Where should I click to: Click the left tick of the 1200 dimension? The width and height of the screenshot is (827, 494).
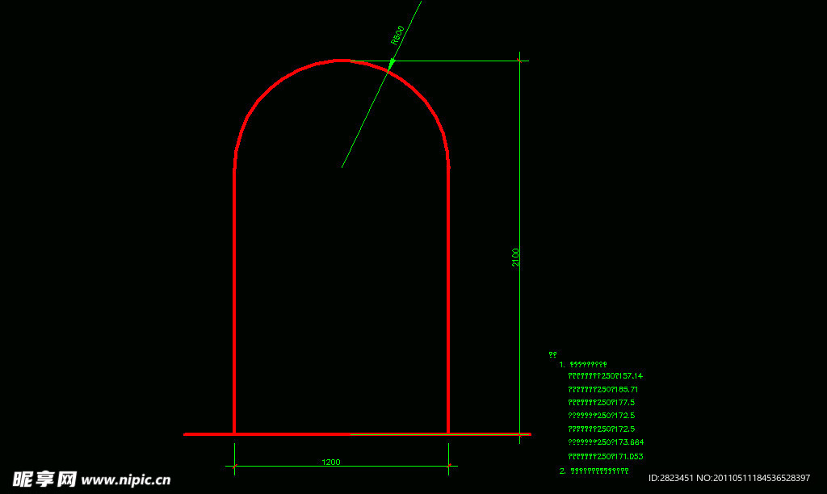(234, 466)
